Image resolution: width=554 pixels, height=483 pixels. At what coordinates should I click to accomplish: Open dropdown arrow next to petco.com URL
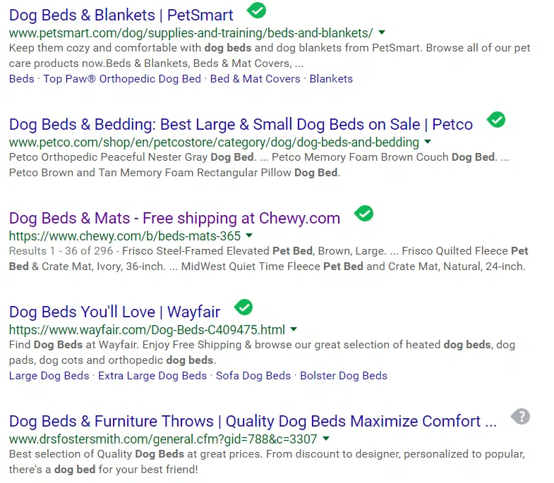point(428,142)
